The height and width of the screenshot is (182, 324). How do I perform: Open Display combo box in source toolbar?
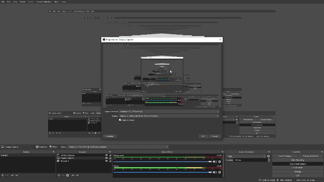pos(118,147)
